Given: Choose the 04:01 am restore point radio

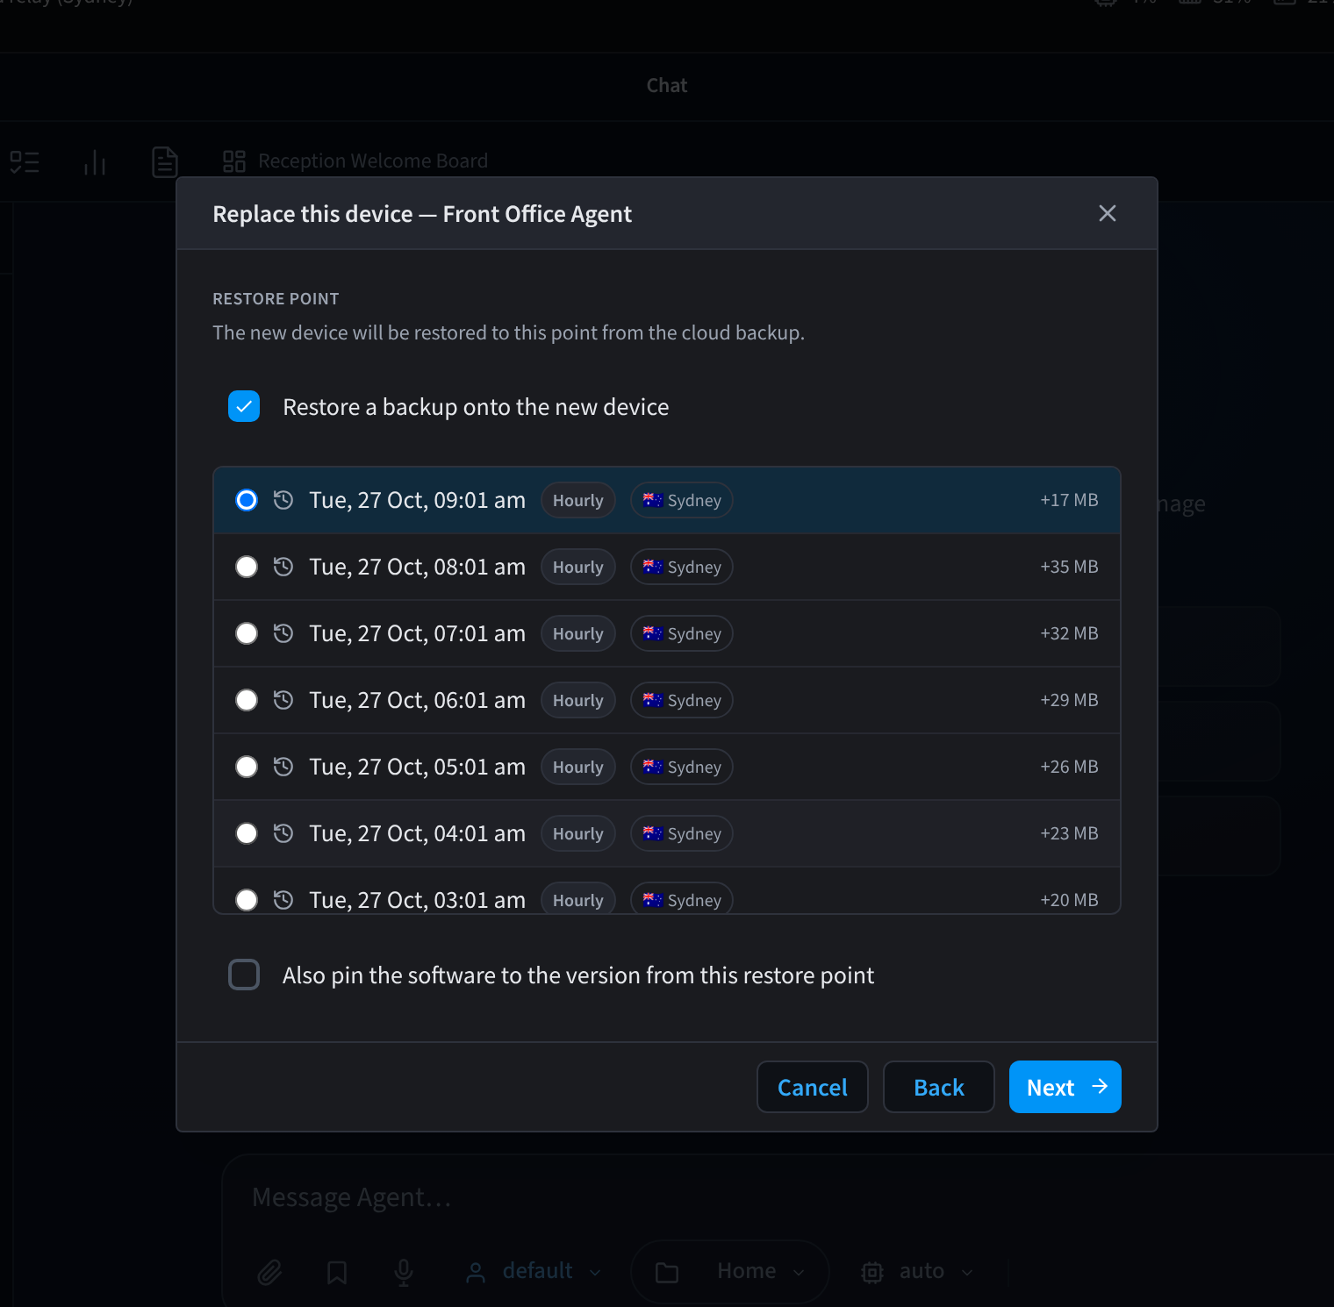Looking at the screenshot, I should 247,833.
